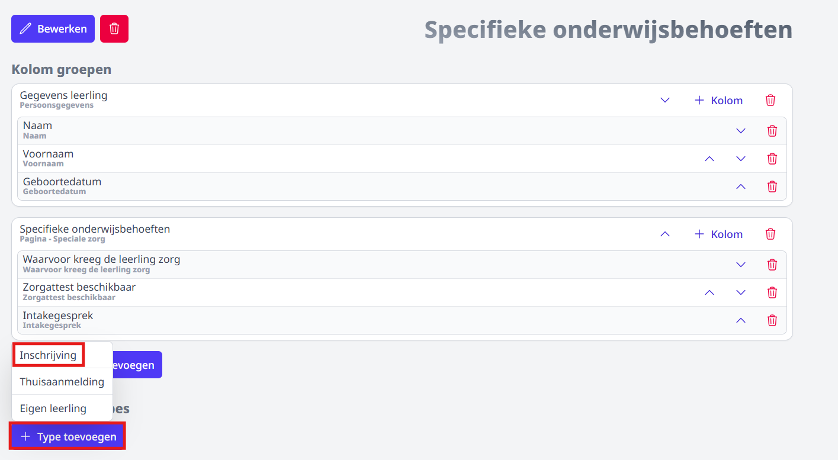The height and width of the screenshot is (460, 838).
Task: Move Gegevens leerling group down
Action: pos(665,100)
